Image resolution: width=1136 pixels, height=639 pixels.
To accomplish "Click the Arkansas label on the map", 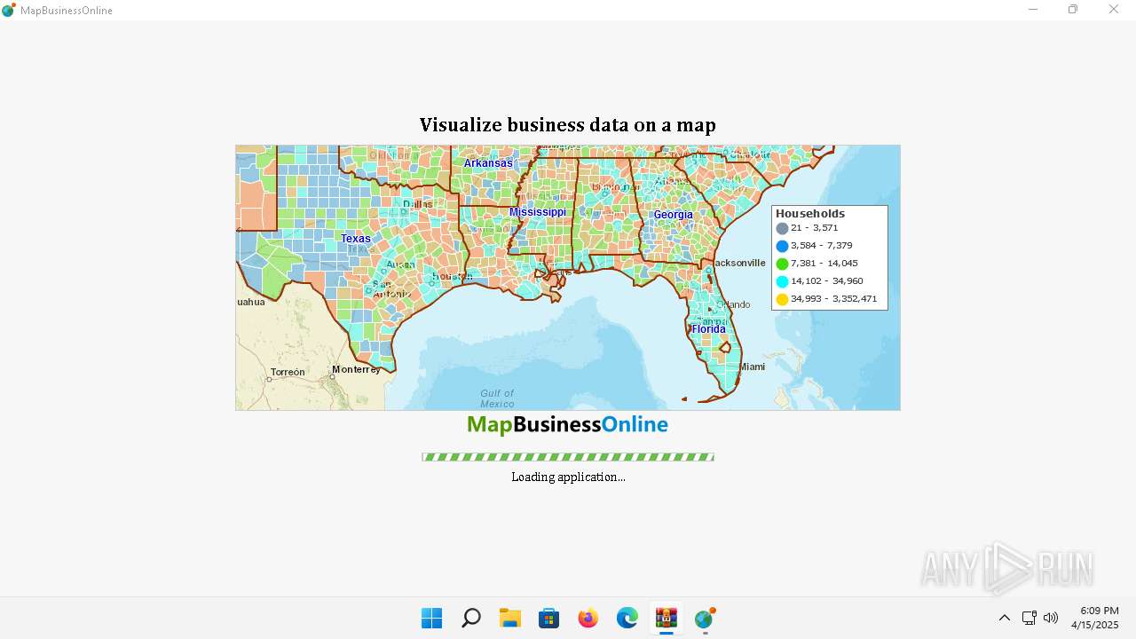I will tap(488, 163).
